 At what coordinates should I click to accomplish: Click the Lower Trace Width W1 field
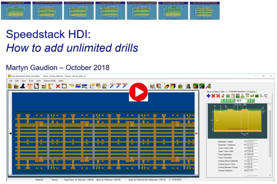[x=252, y=148]
